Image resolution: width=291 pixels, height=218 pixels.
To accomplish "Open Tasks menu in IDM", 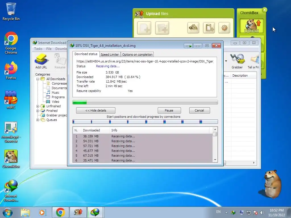I will 38,49.
